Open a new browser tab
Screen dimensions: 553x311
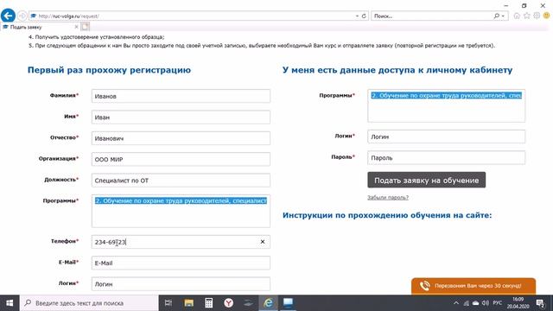pos(86,27)
